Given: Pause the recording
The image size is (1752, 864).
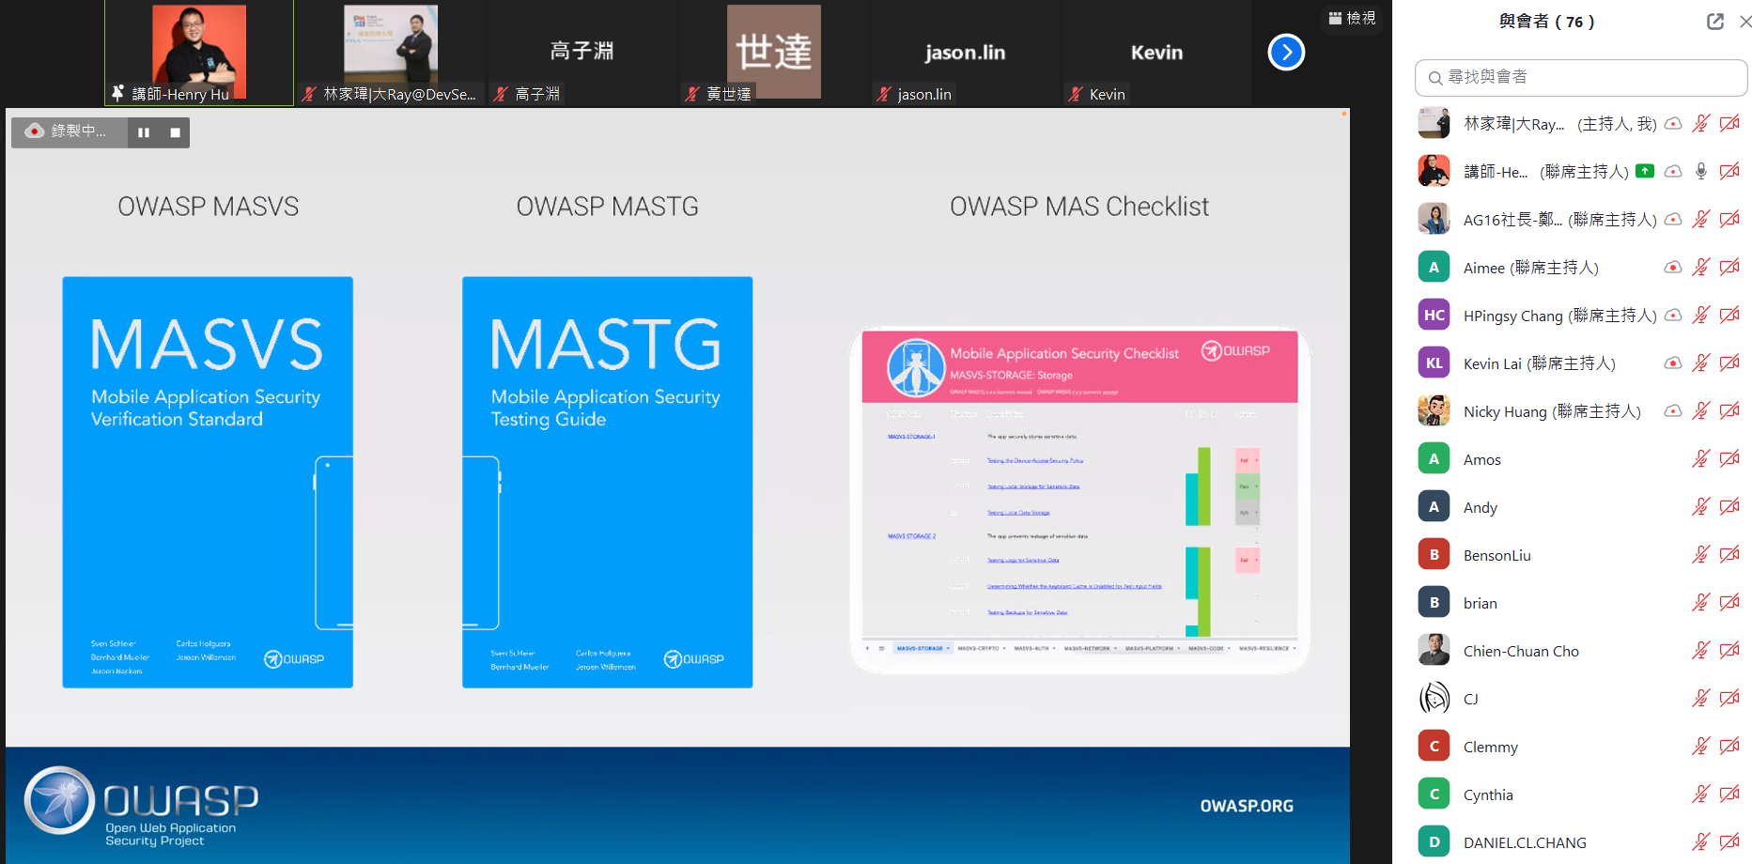Looking at the screenshot, I should [144, 132].
